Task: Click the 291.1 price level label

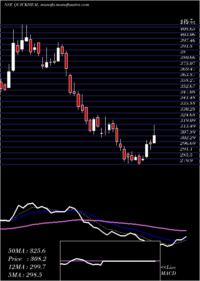Action: click(186, 149)
